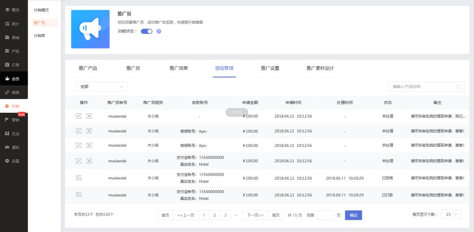Viewport: 474px width, 232px height.
Task: Click the 已打款 status cell
Action: point(388,195)
